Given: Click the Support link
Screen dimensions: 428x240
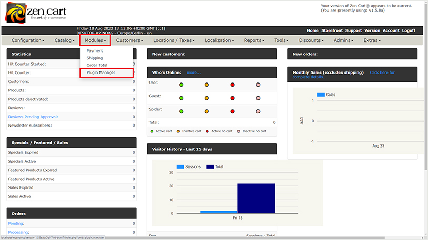Looking at the screenshot, I should click(x=353, y=30).
